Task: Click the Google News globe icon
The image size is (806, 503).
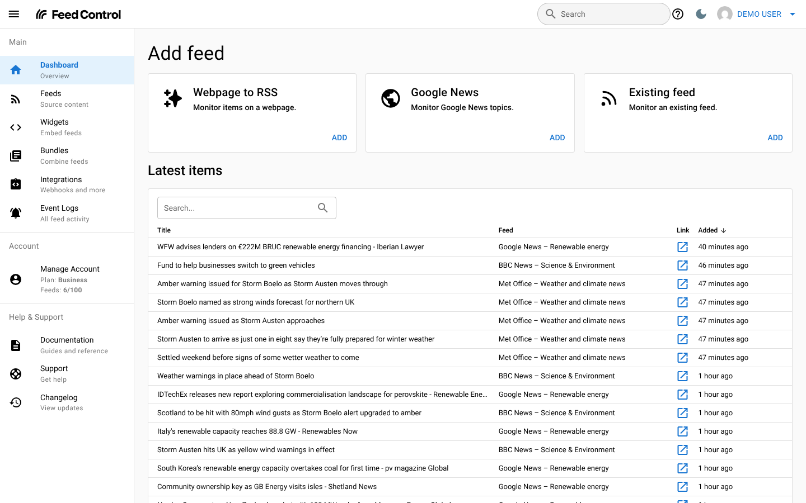Action: [x=391, y=98]
